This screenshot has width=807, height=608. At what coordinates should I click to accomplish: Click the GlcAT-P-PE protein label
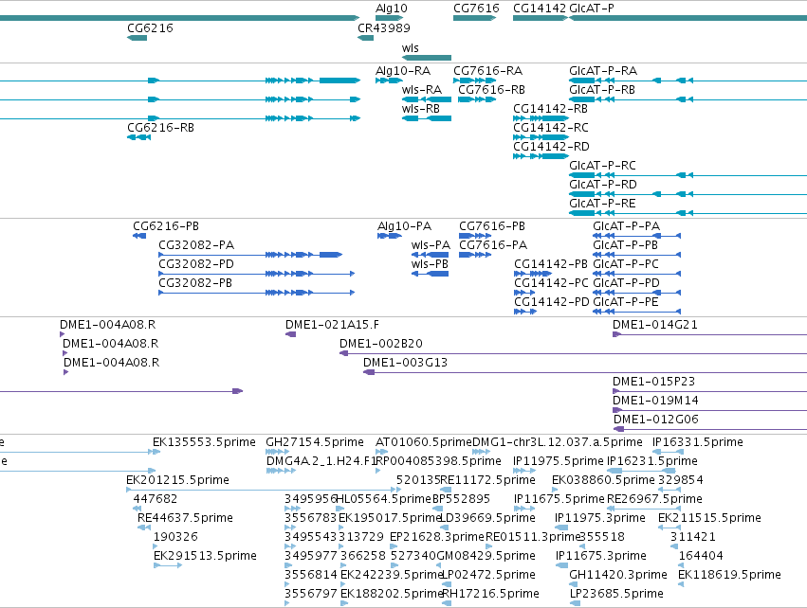[x=626, y=302]
